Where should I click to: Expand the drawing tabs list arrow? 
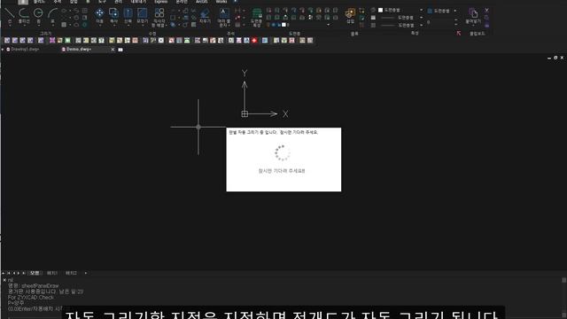pos(3,50)
